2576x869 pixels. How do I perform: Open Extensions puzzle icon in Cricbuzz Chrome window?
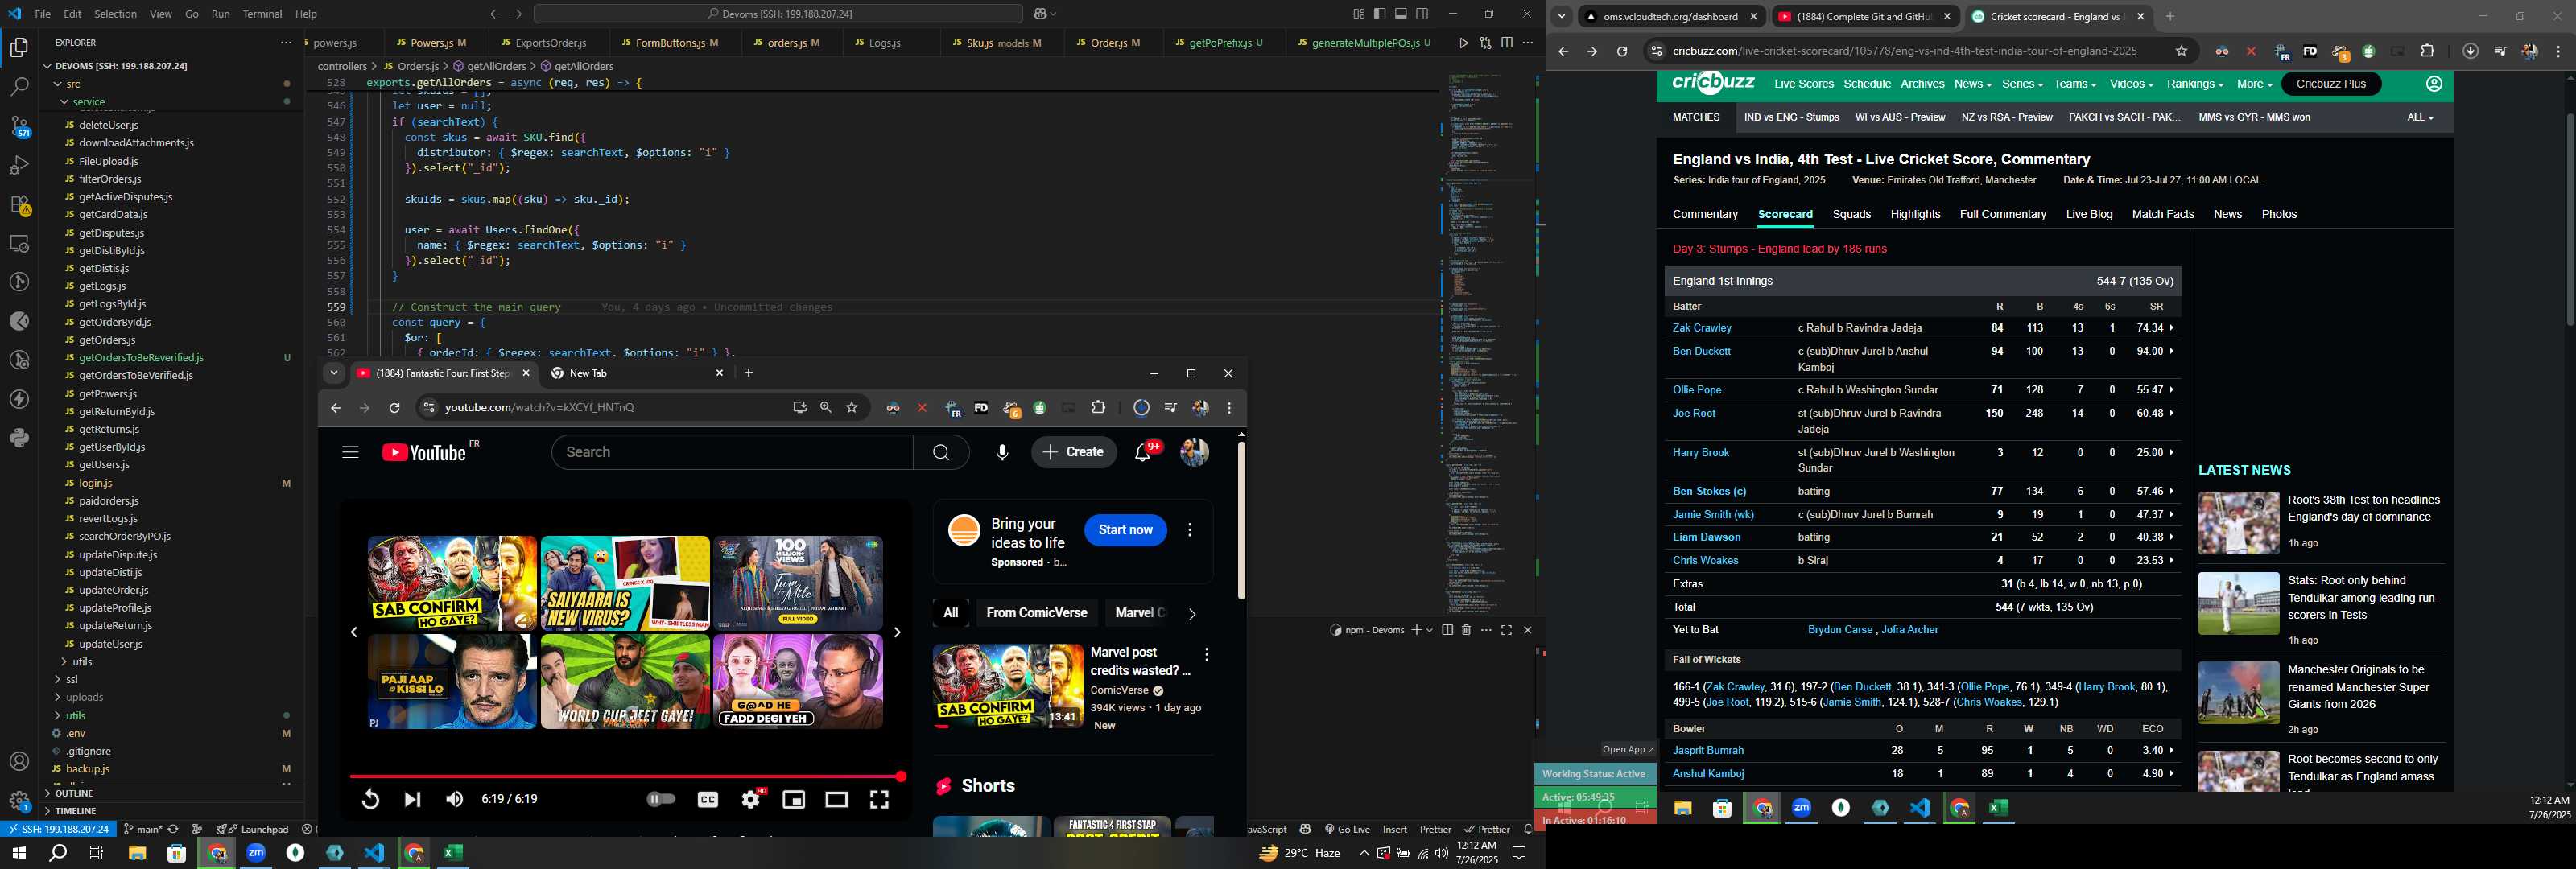2427,51
